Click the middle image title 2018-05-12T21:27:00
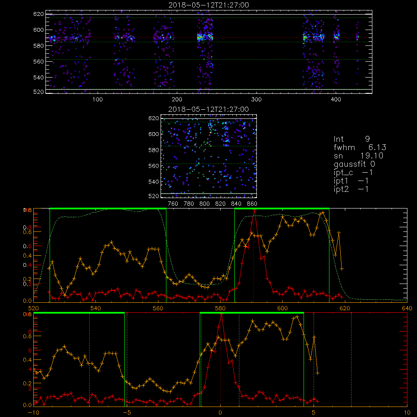The height and width of the screenshot is (417, 417). 208,109
